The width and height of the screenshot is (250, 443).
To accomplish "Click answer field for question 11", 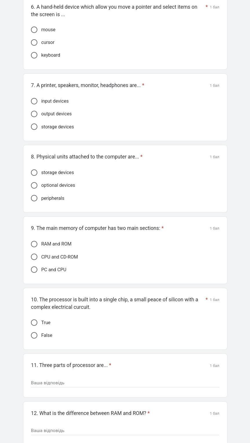I will click(125, 383).
